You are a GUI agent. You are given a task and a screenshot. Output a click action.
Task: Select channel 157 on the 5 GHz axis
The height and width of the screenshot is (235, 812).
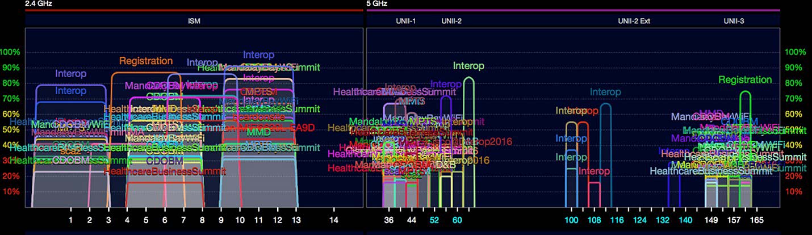[x=734, y=219]
